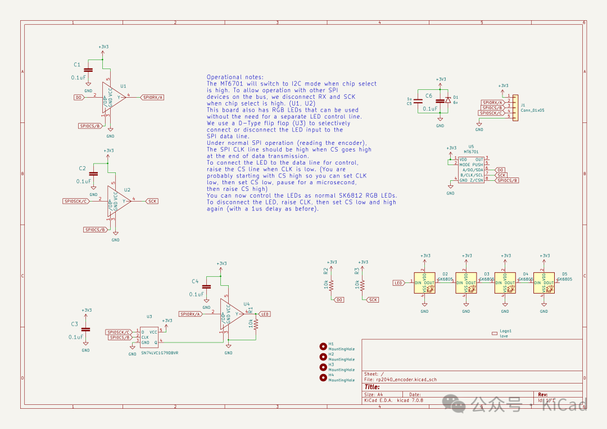This screenshot has width=607, height=429.
Task: Click the D1 6v zener diode symbol
Action: click(x=449, y=100)
